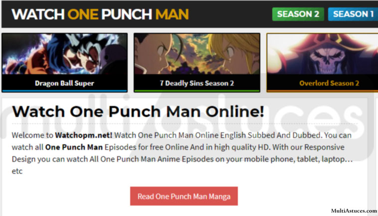Click the MultiAstuces.com watermark text

click(x=354, y=211)
